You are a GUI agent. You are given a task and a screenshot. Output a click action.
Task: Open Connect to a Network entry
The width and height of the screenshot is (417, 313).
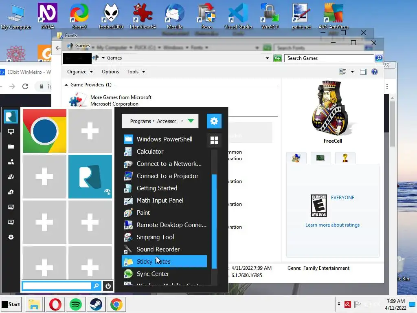(165, 164)
